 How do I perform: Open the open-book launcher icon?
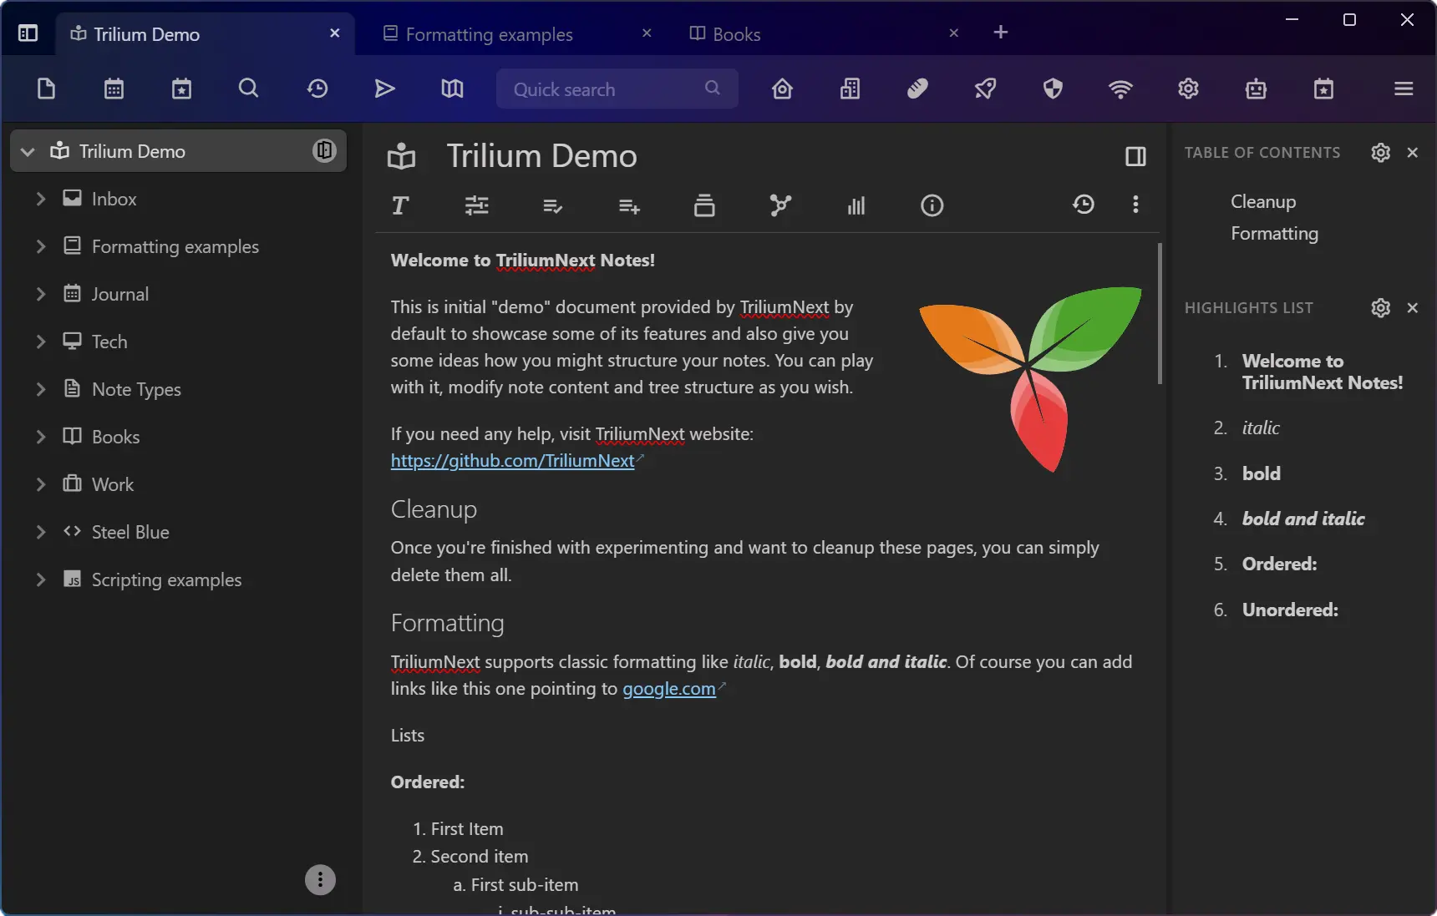[x=452, y=89]
